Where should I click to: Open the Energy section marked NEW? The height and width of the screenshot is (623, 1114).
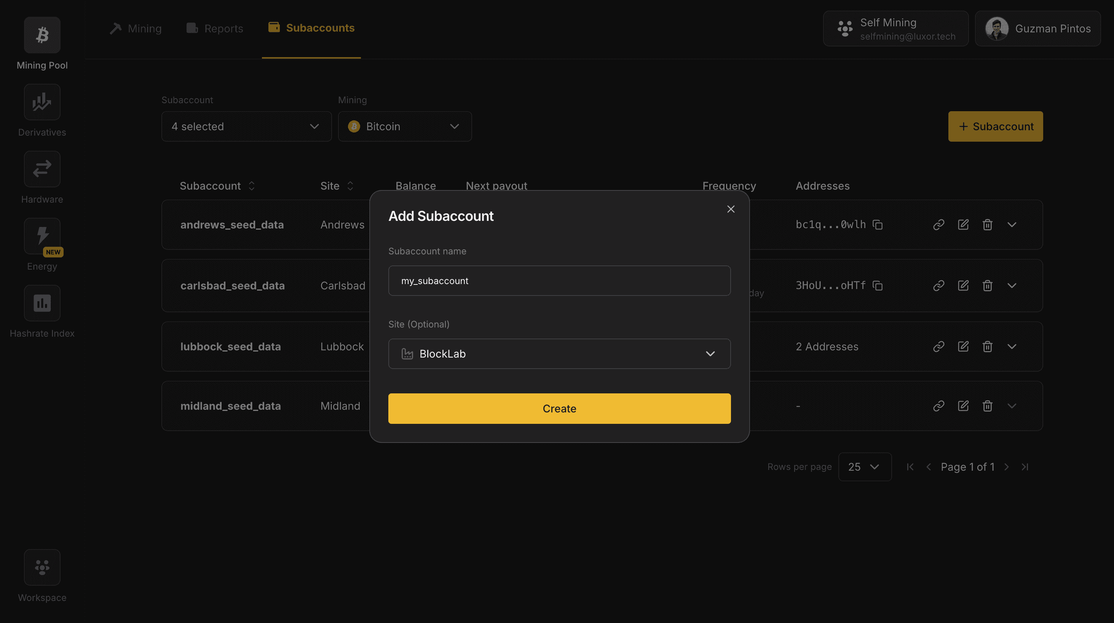[x=41, y=236]
